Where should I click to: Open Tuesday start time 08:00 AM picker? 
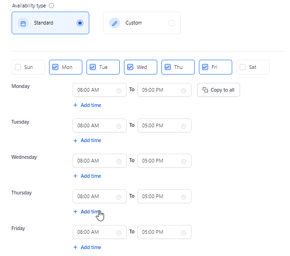(x=99, y=125)
